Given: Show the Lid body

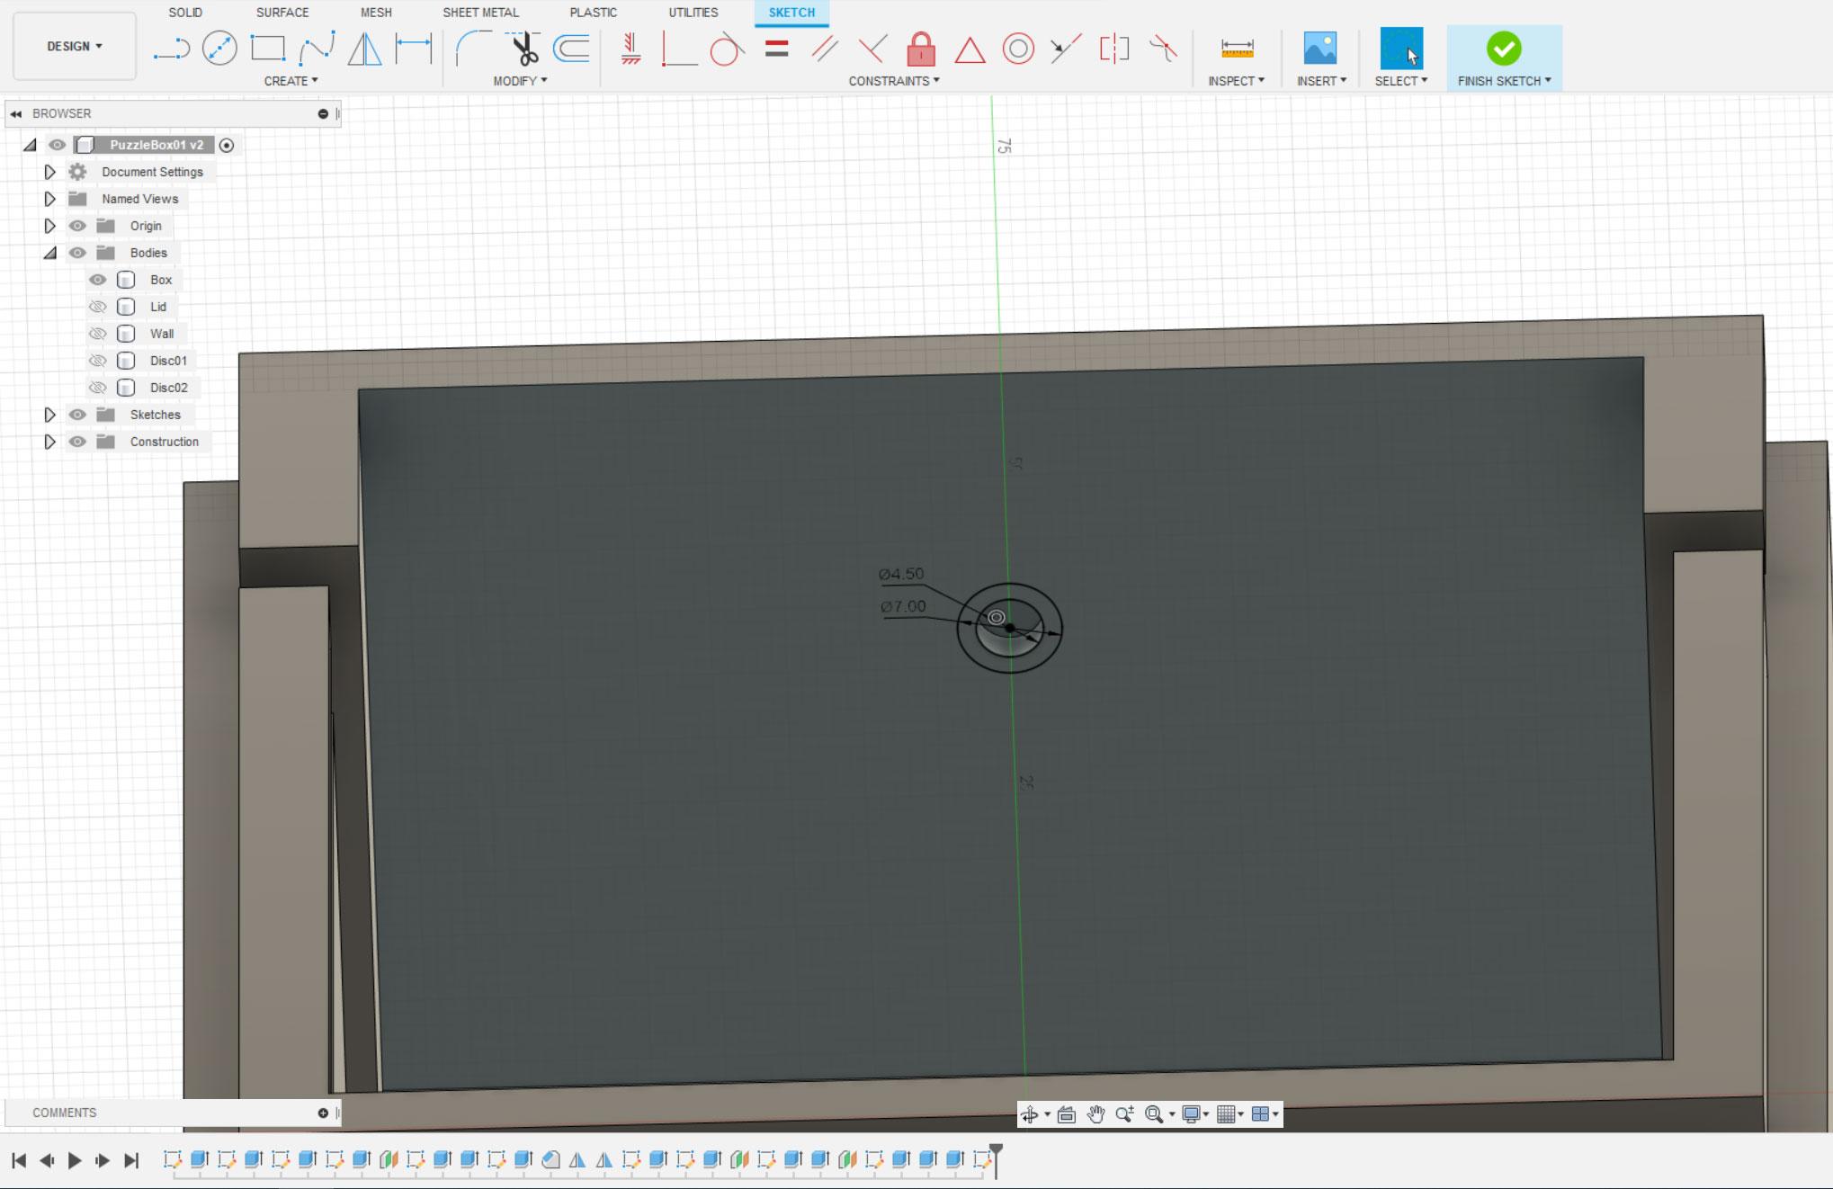Looking at the screenshot, I should coord(98,307).
